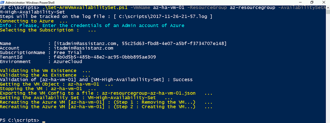Click the -VmName parameter text
Viewport: 330px width, 123px height.
pos(141,8)
